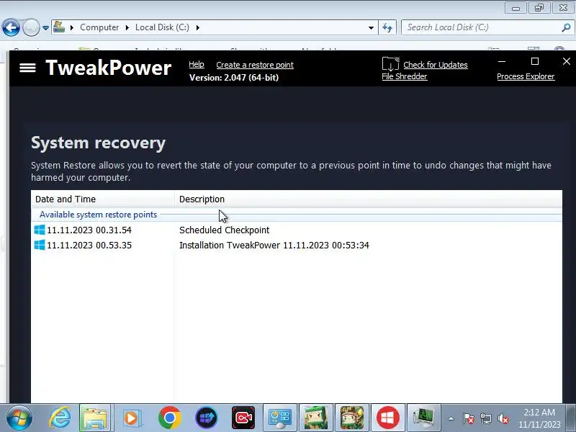Image resolution: width=576 pixels, height=432 pixels.
Task: Launch Internet Explorer from taskbar
Action: click(x=60, y=418)
